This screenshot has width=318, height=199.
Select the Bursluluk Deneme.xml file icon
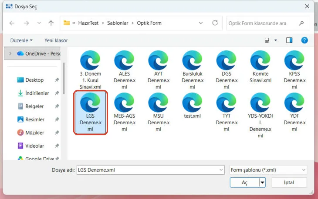pos(192,60)
